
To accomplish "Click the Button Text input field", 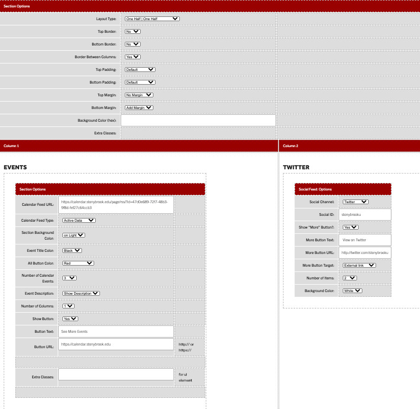I will coord(116,331).
